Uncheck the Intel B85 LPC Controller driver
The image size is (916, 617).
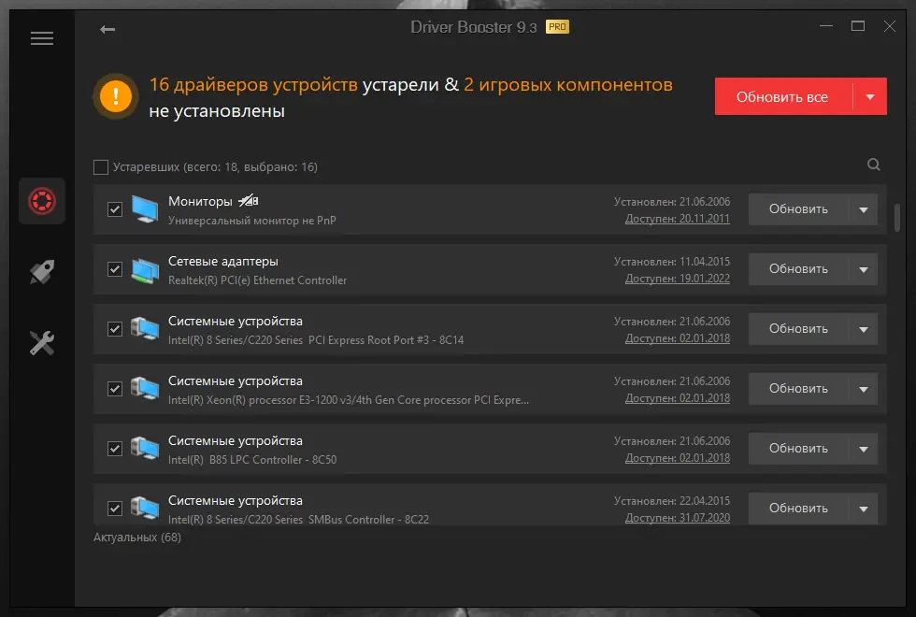pyautogui.click(x=115, y=448)
